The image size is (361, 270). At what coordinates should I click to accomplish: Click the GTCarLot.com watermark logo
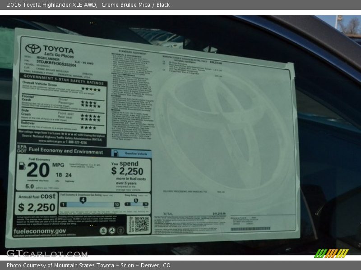coord(47,253)
